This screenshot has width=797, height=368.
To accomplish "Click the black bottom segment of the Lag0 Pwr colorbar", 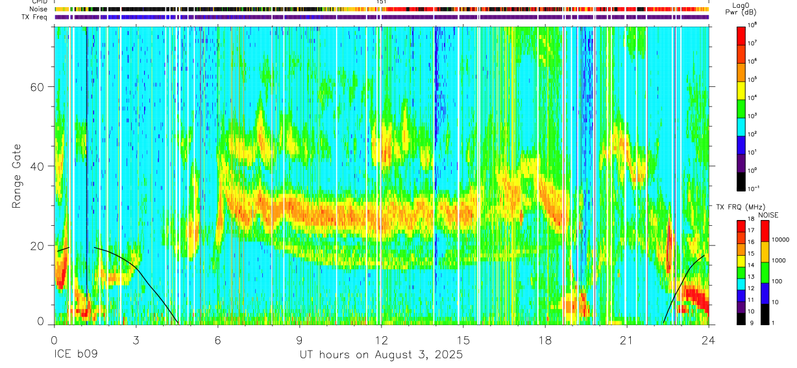I will click(x=741, y=180).
